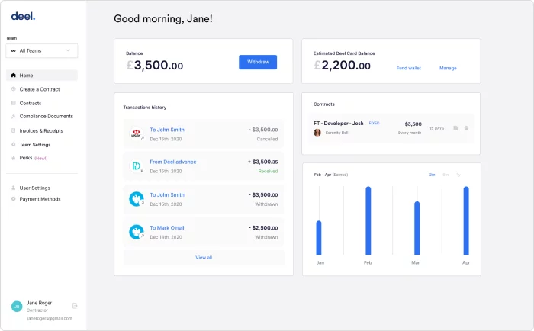Open Create a Contract page

click(40, 89)
